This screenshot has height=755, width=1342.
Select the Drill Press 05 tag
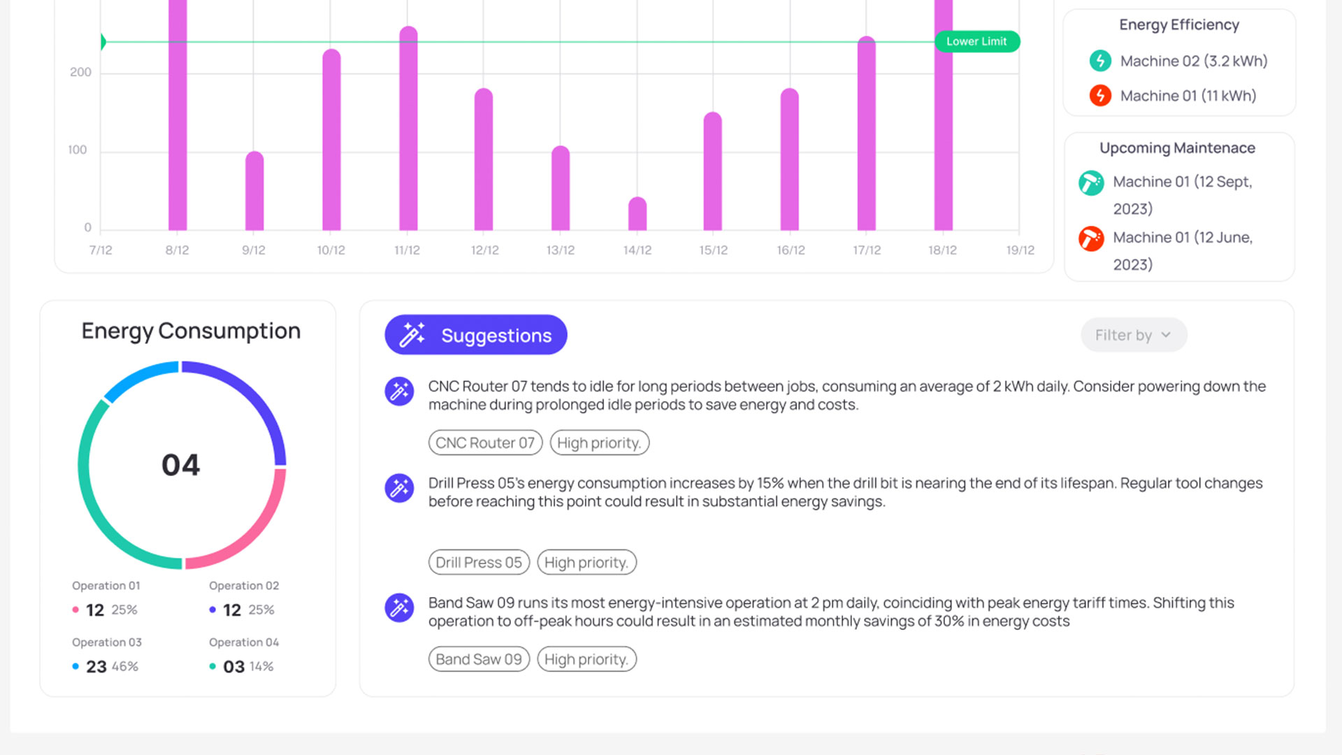point(479,562)
